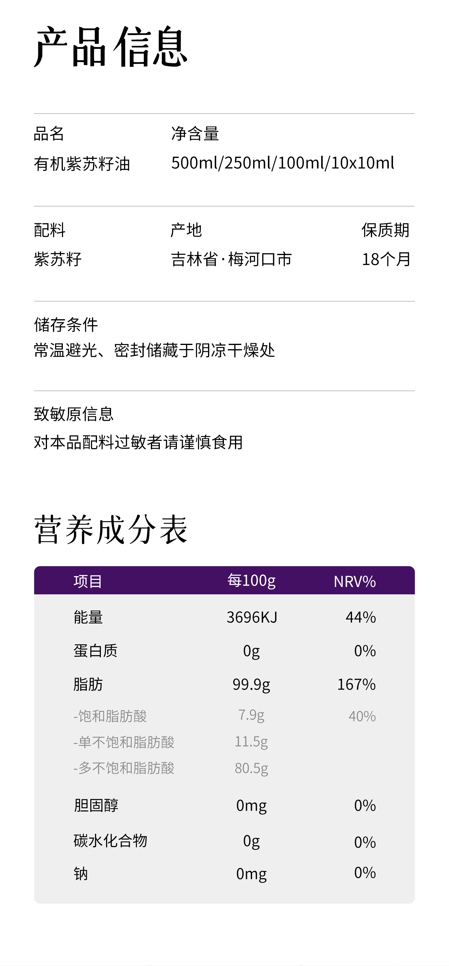Select the product name 有机紫苏籽油
Image resolution: width=449 pixels, height=966 pixels.
pos(82,164)
